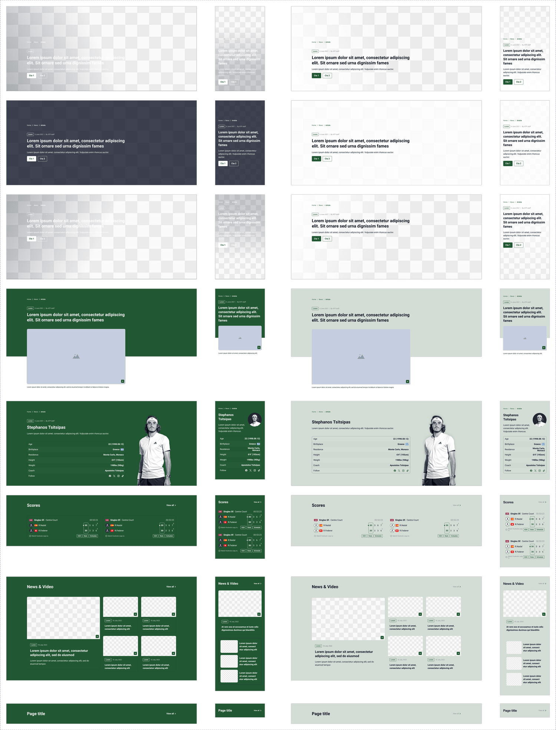Click 'R.Federer' in first match, wide light Scores
This screenshot has height=730, width=556.
point(328,531)
